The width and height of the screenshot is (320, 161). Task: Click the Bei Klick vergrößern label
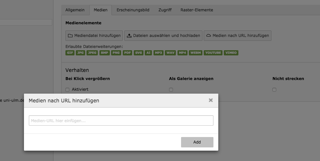(87, 79)
